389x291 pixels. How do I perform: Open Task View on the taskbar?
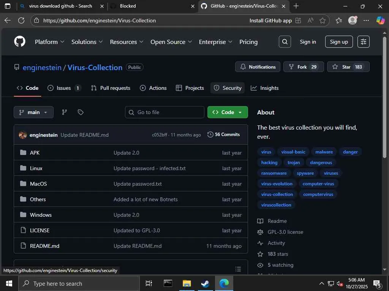149,283
